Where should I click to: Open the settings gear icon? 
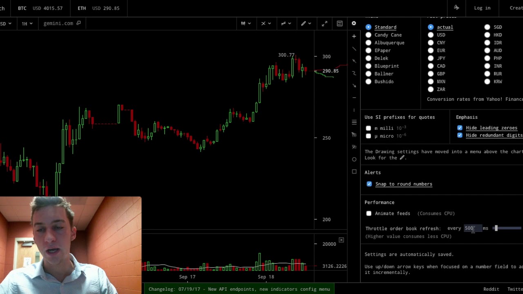pos(354,24)
